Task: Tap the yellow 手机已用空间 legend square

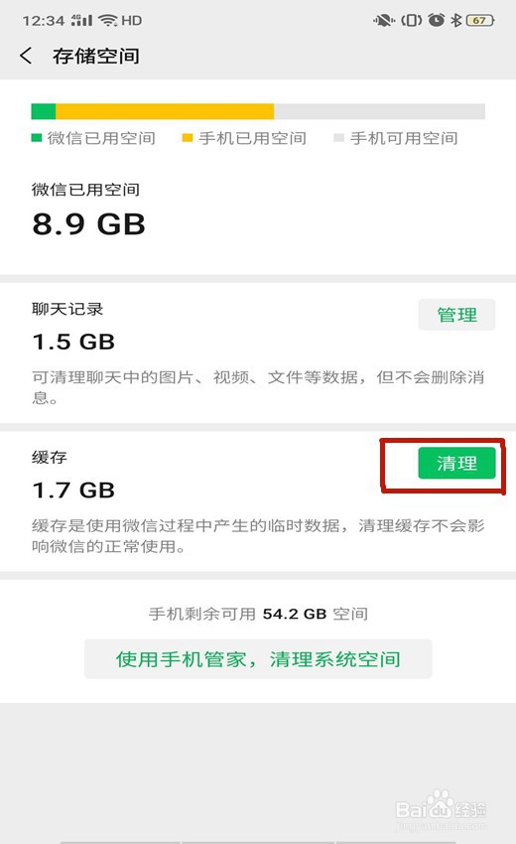Action: (x=188, y=138)
